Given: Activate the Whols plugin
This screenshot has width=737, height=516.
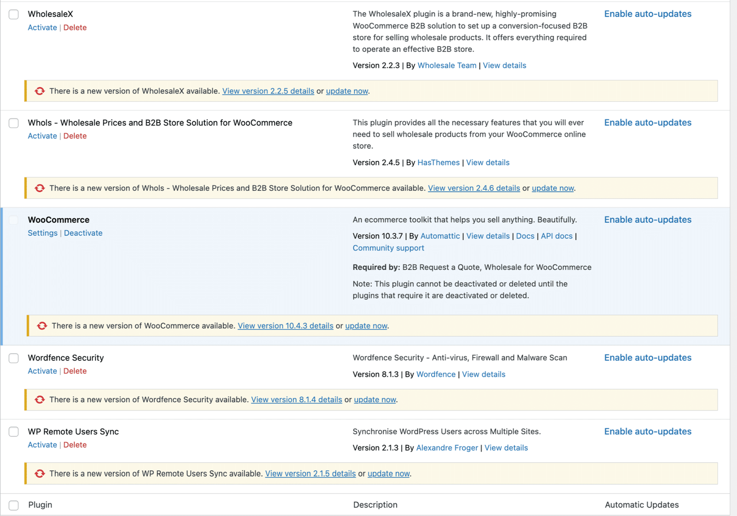Looking at the screenshot, I should tap(42, 136).
